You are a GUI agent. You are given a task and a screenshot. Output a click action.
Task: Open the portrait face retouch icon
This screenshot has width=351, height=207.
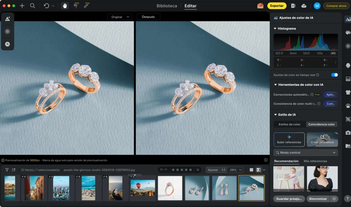click(348, 65)
